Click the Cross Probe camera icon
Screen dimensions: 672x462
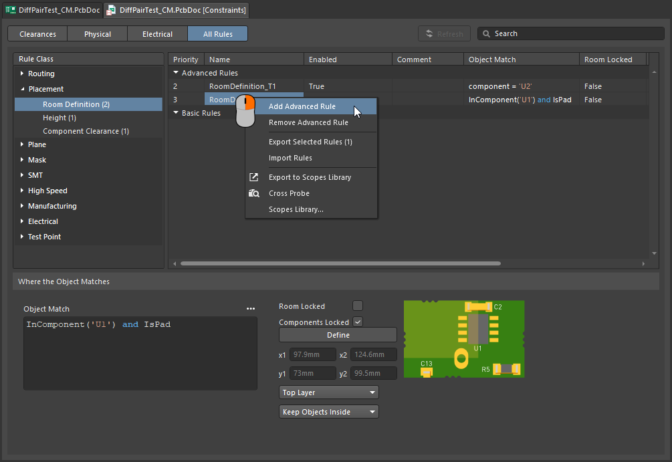click(x=254, y=193)
